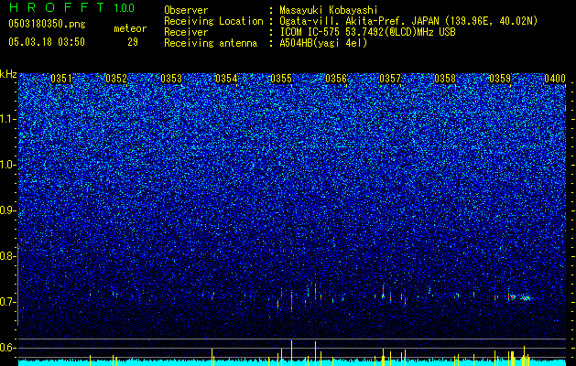
Task: Click the meteor label
Action: (x=130, y=28)
